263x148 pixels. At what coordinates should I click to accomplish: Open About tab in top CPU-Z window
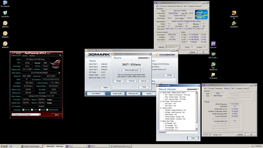click(198, 6)
